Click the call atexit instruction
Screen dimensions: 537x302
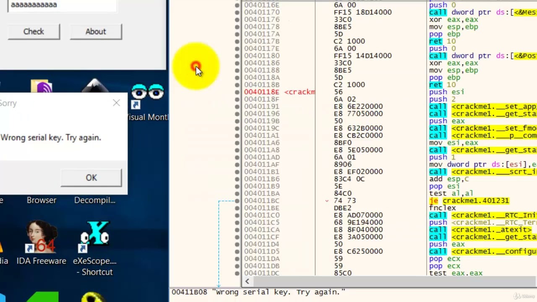pos(480,229)
